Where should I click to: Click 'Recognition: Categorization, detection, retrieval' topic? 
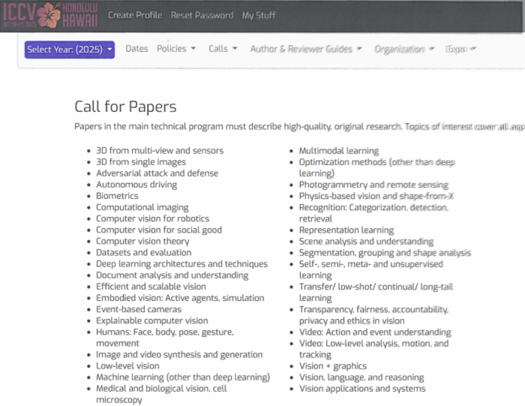coord(373,212)
